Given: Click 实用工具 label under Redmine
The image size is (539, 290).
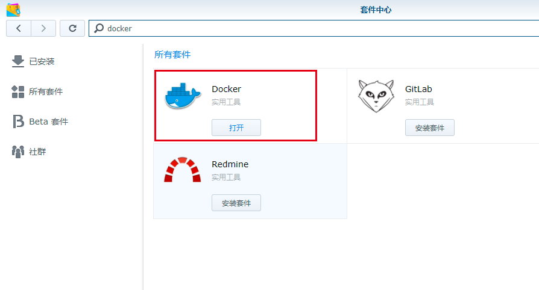Looking at the screenshot, I should (x=226, y=177).
